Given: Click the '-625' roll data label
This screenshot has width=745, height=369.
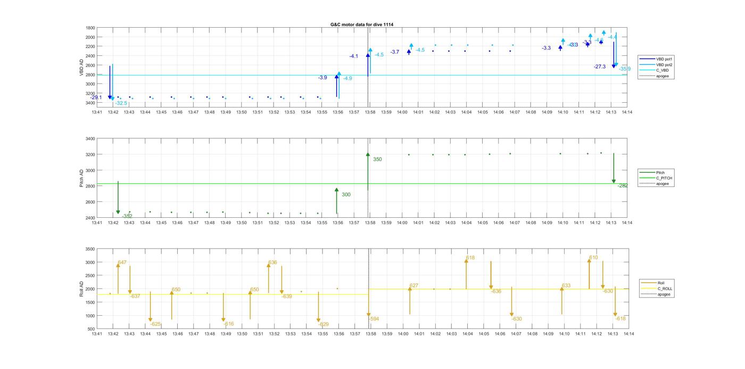Looking at the screenshot, I should point(155,324).
